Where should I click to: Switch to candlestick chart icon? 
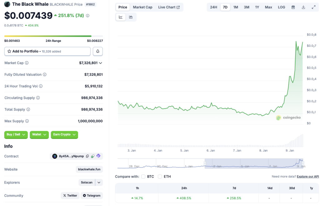pyautogui.click(x=131, y=17)
